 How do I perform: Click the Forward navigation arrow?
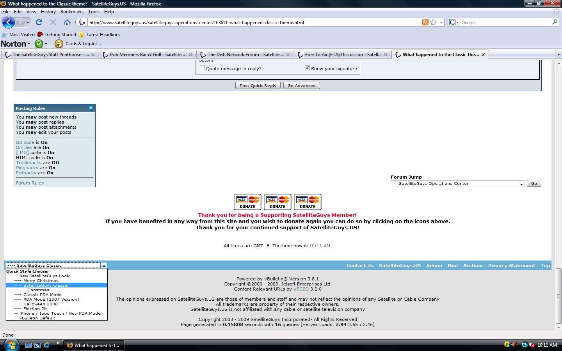coord(20,22)
